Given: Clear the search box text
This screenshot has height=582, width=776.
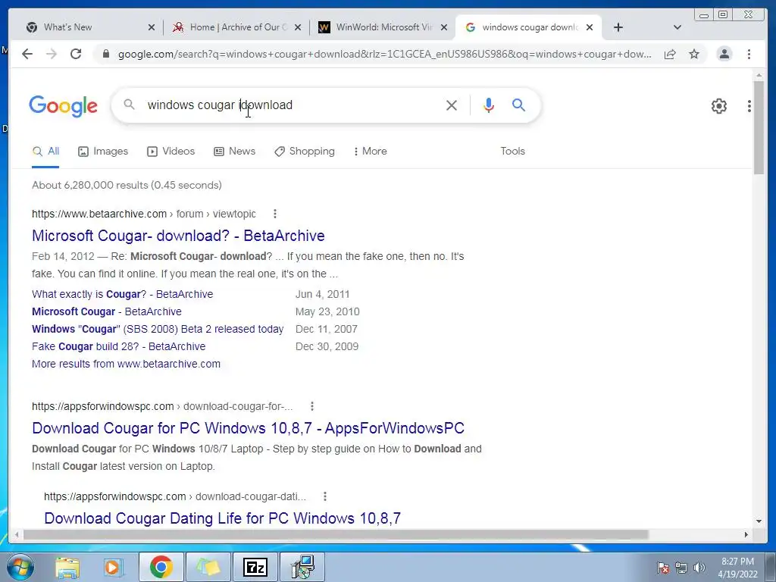Looking at the screenshot, I should (452, 105).
